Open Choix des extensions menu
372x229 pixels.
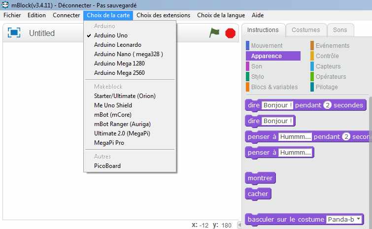click(163, 15)
